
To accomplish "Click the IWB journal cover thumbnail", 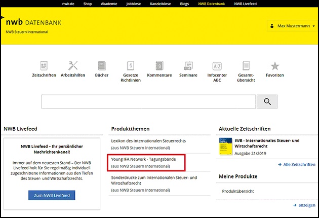I will point(226,147).
